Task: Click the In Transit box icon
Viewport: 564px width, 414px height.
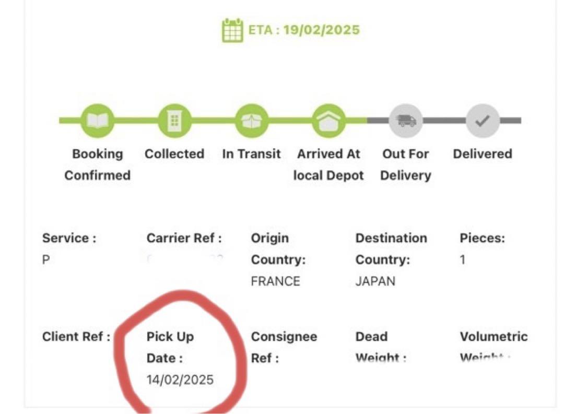Action: [x=251, y=121]
